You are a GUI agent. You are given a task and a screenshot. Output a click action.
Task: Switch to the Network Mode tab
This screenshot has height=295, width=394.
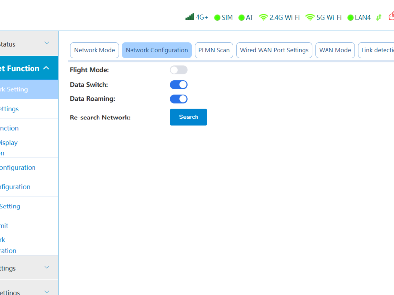[95, 50]
